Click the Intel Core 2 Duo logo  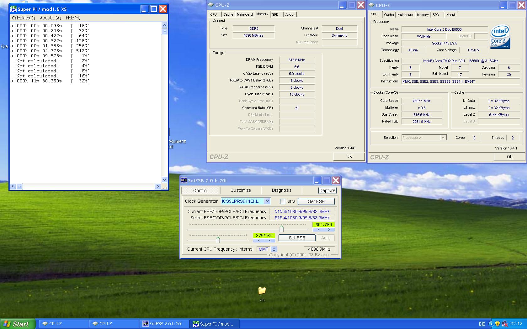[x=500, y=37]
